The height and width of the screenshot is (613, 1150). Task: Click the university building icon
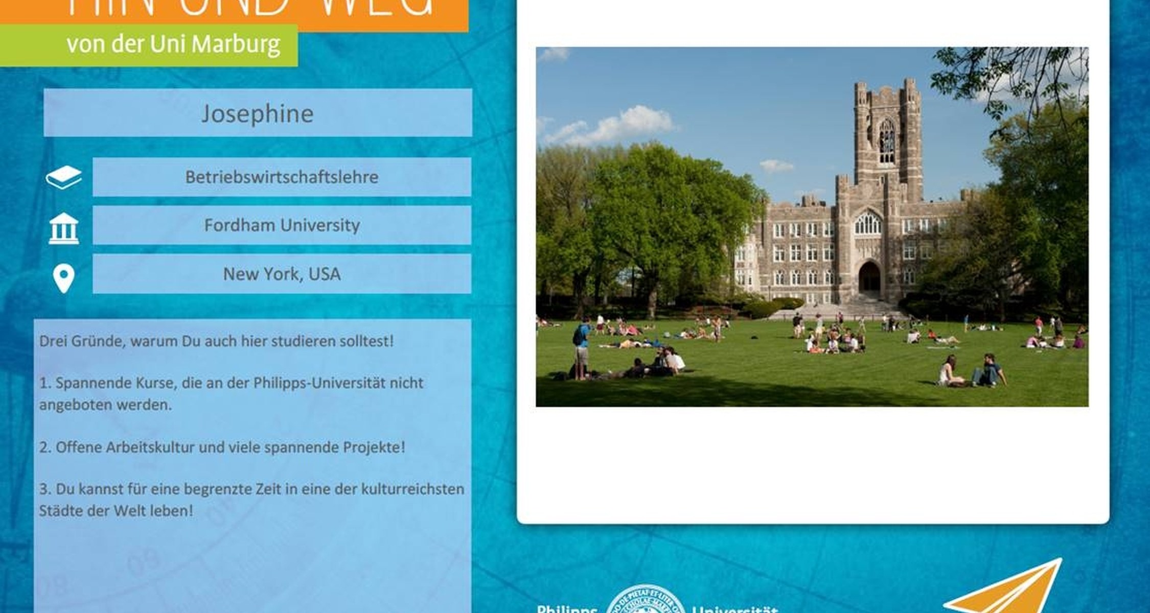click(63, 228)
